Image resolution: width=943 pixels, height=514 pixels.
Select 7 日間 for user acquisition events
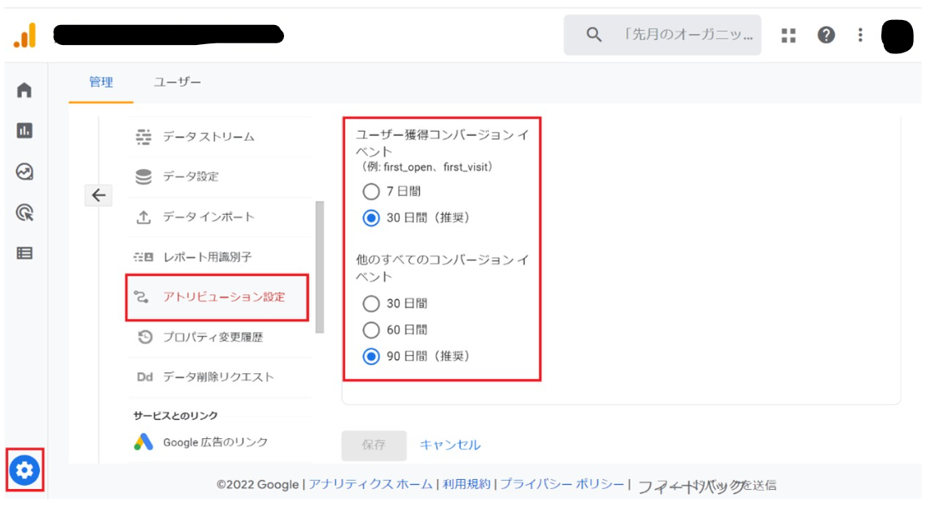[371, 192]
